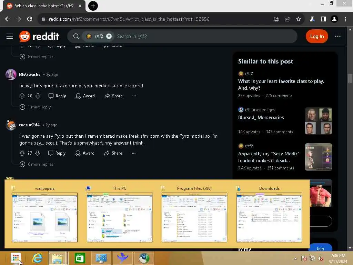Screen dimensions: 353x265
Task: Open network status tray icon
Action: click(x=312, y=258)
